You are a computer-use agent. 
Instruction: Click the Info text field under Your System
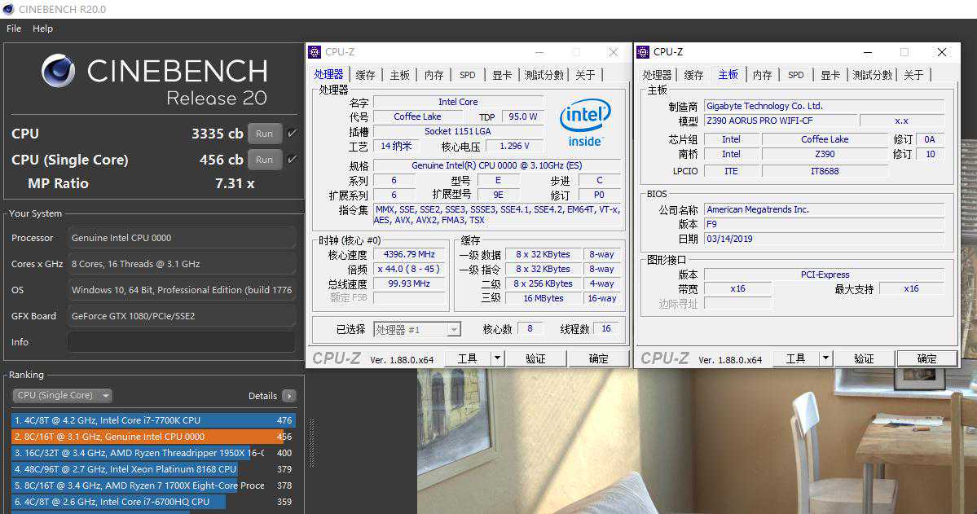(181, 342)
